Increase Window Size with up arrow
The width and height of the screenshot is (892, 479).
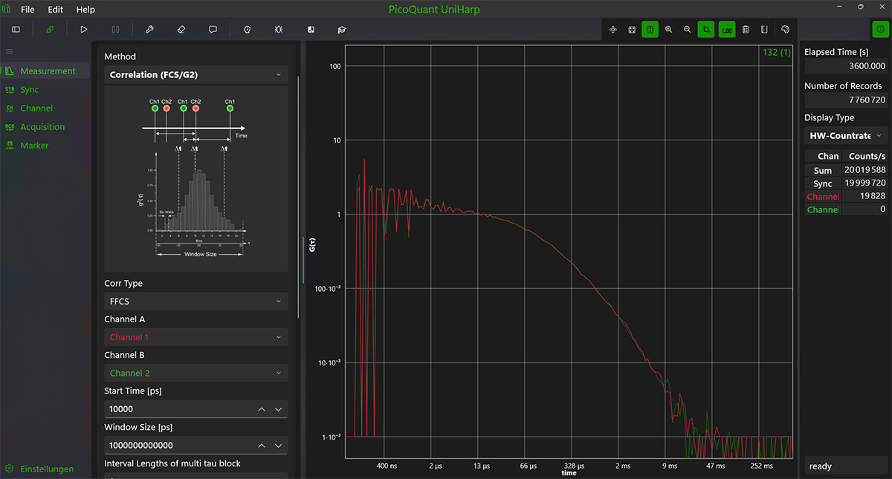[262, 446]
